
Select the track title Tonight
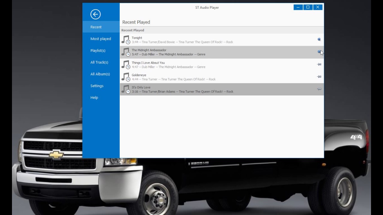137,38
